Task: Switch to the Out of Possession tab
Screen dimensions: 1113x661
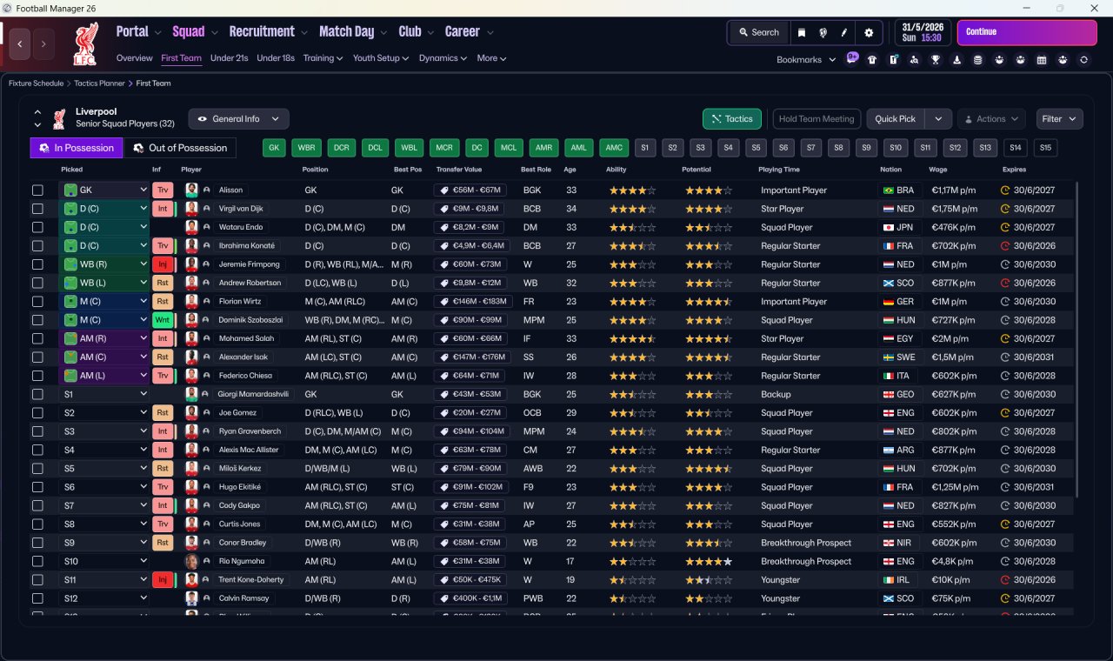Action: pyautogui.click(x=180, y=148)
